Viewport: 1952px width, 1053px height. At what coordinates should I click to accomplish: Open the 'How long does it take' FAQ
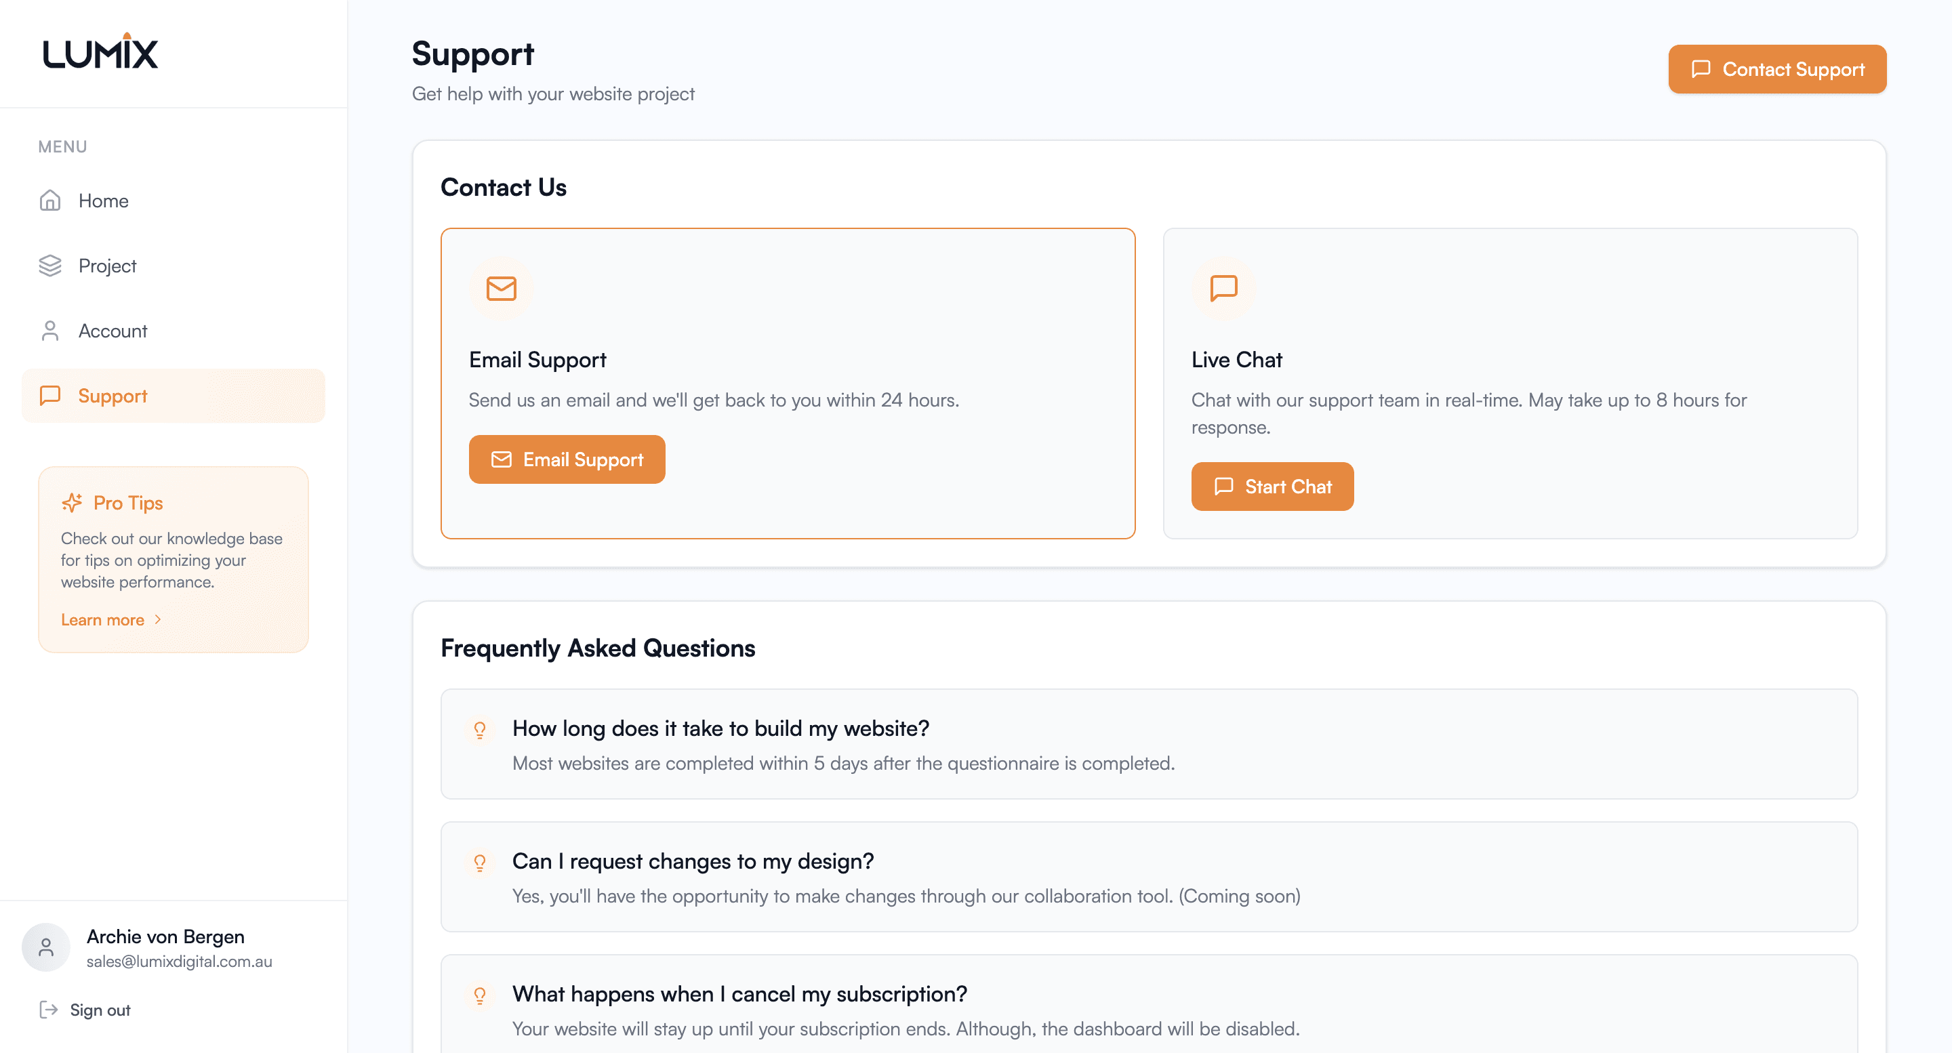[x=1149, y=744]
